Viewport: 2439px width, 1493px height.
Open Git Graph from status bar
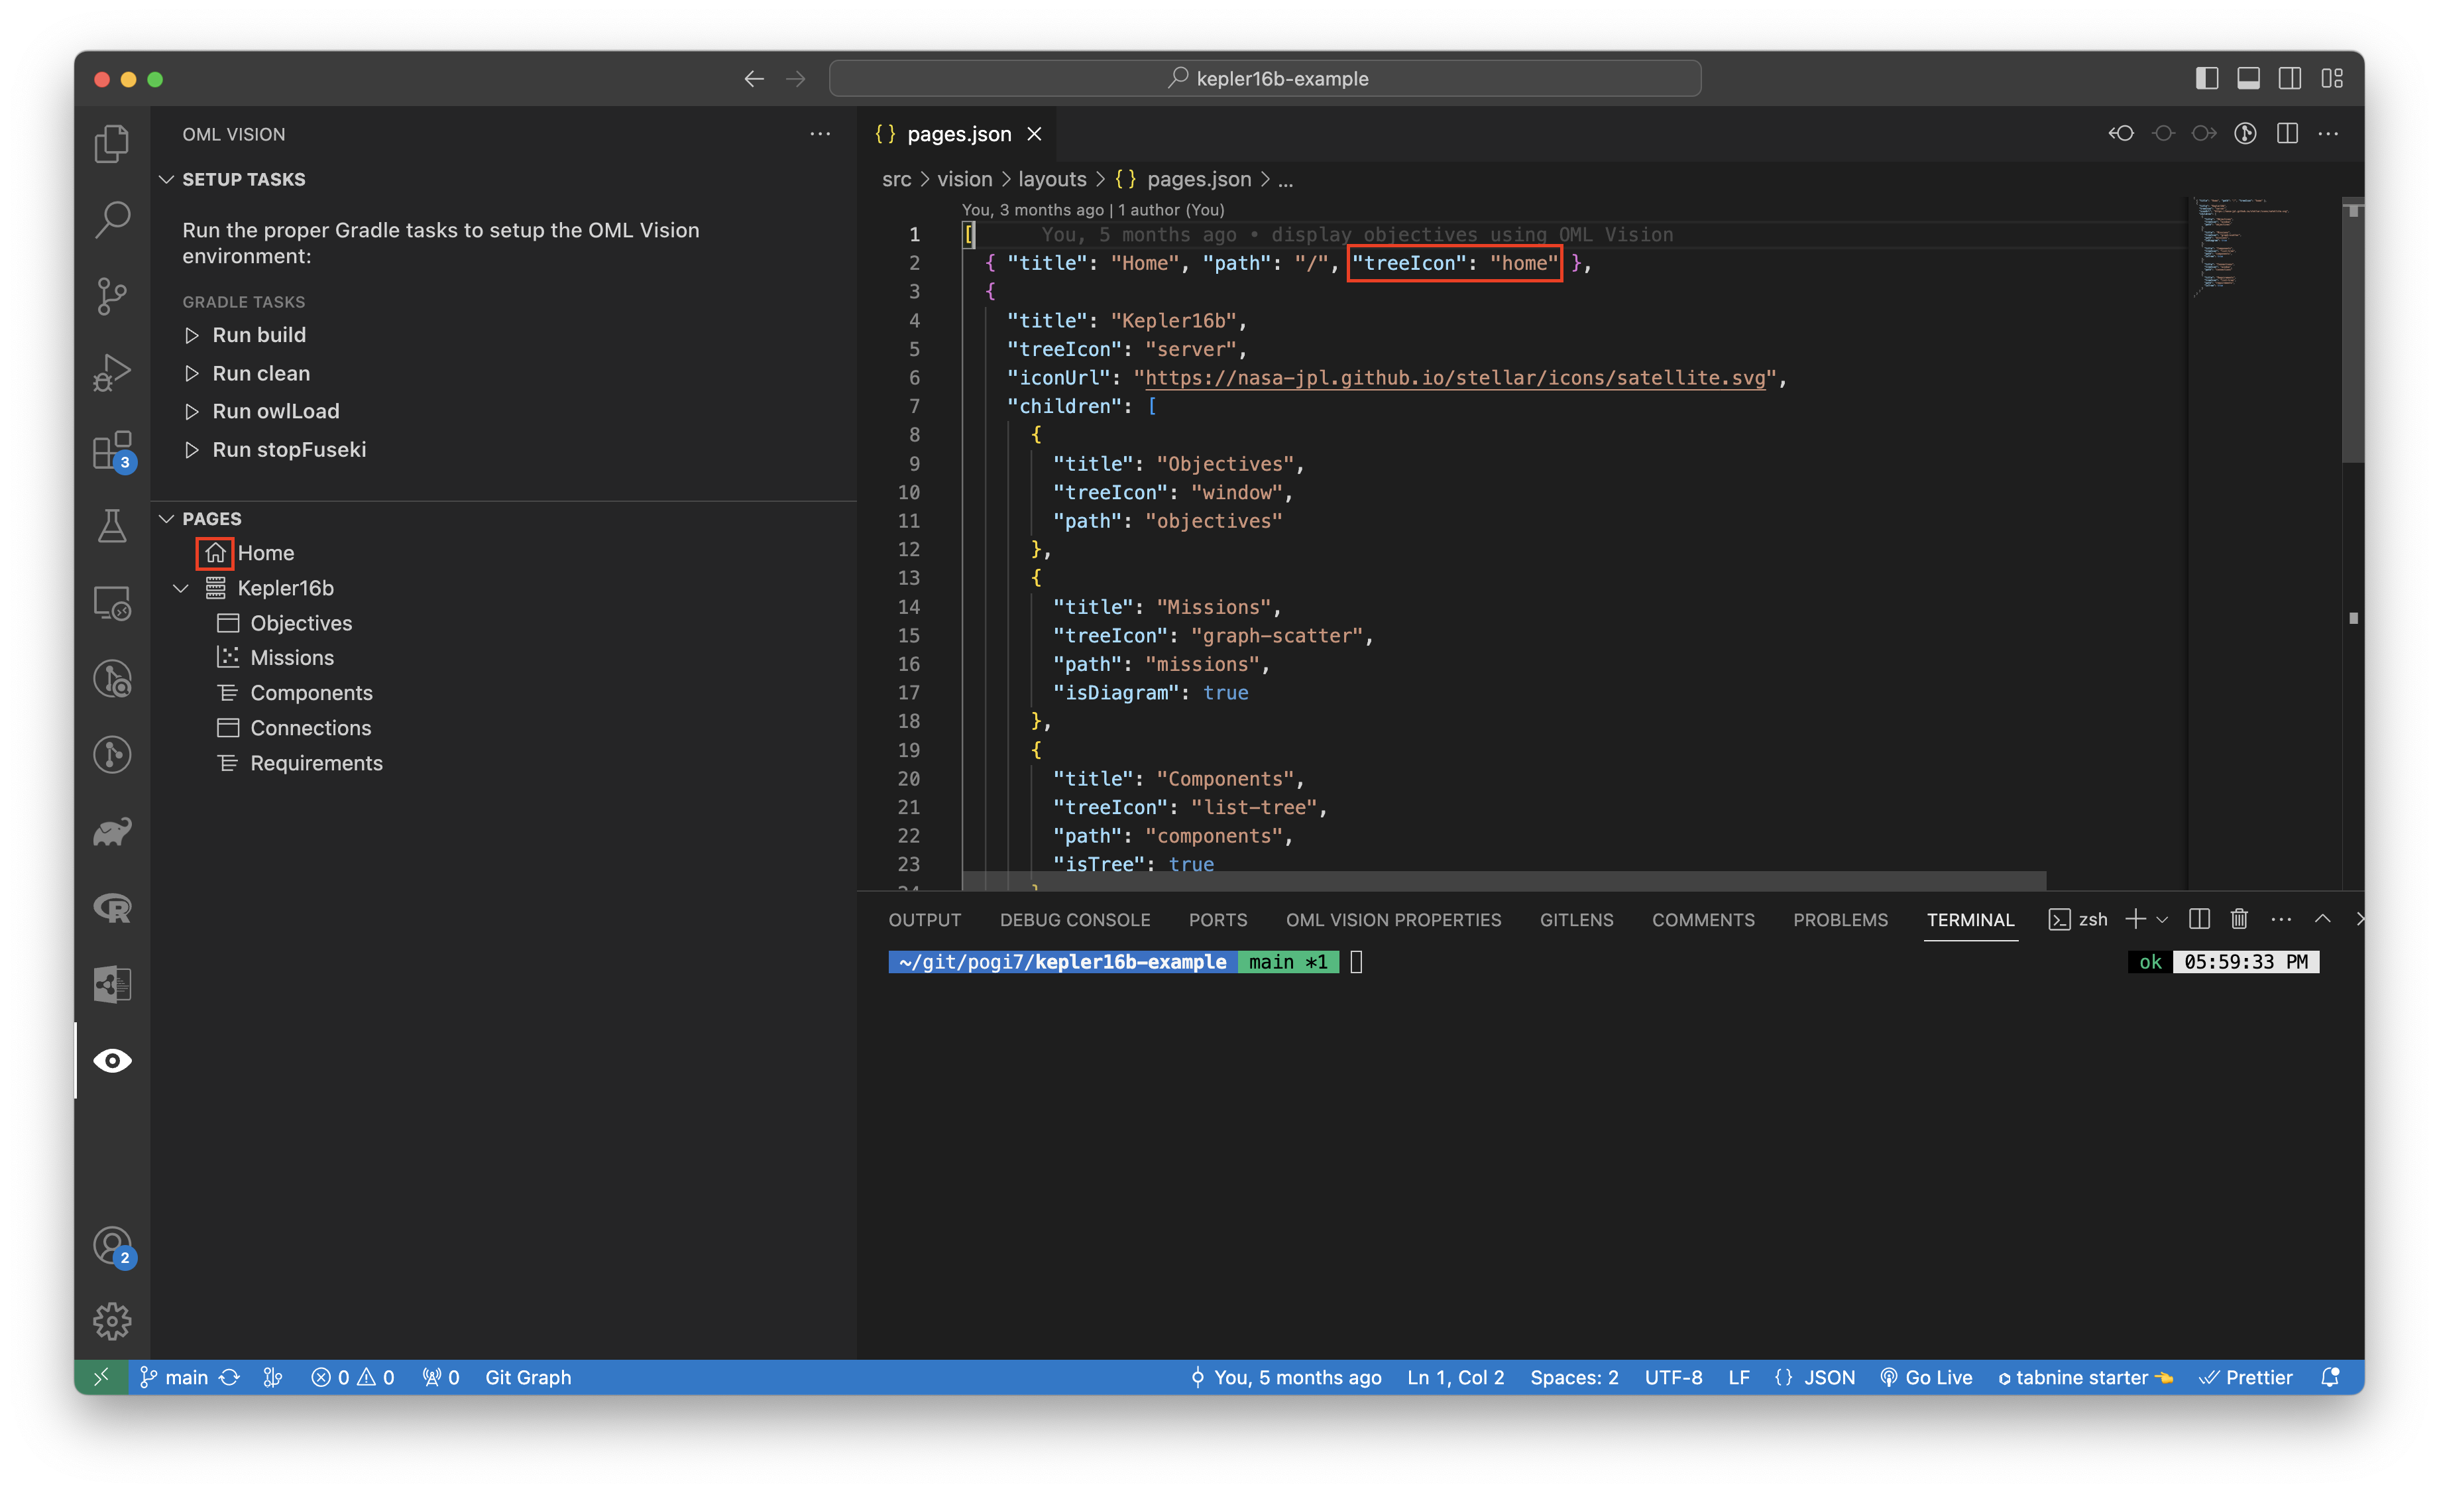click(528, 1377)
